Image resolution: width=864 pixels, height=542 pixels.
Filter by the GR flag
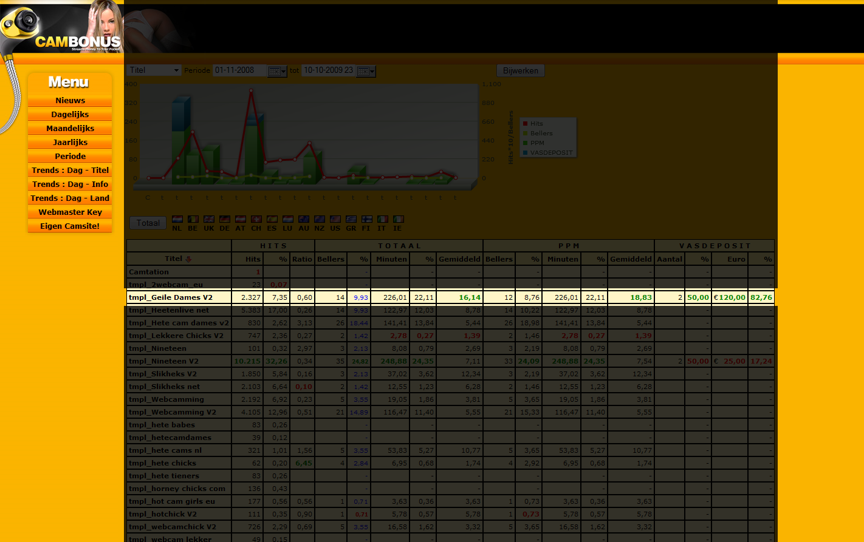point(351,219)
